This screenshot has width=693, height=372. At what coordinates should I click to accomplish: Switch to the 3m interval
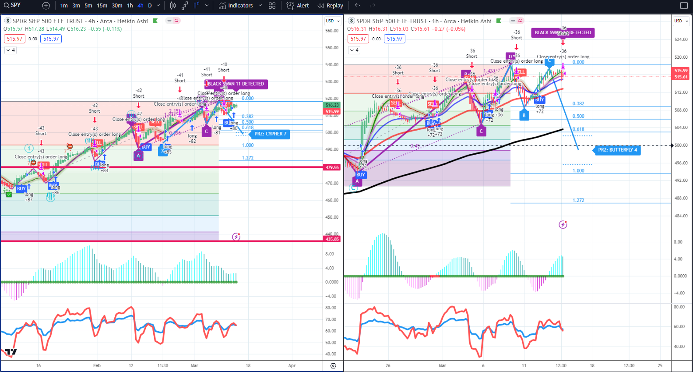[x=76, y=6]
